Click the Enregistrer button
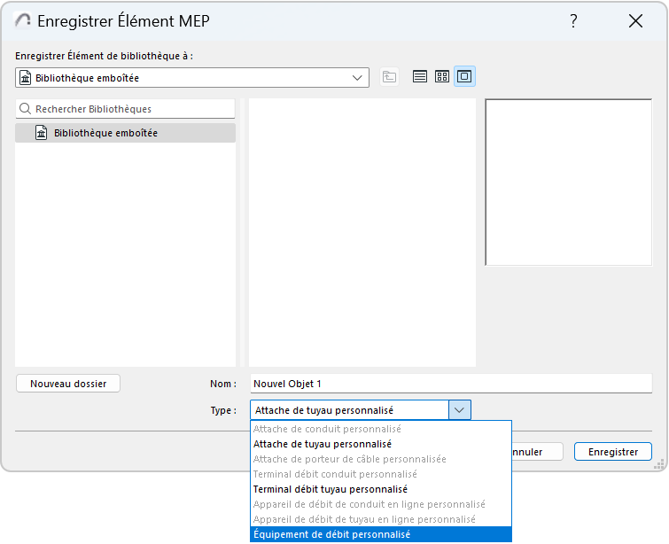The width and height of the screenshot is (669, 544). click(x=613, y=452)
